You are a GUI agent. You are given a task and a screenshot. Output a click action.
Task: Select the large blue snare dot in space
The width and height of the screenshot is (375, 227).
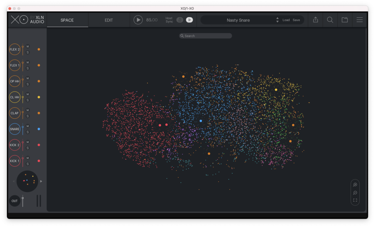201,121
